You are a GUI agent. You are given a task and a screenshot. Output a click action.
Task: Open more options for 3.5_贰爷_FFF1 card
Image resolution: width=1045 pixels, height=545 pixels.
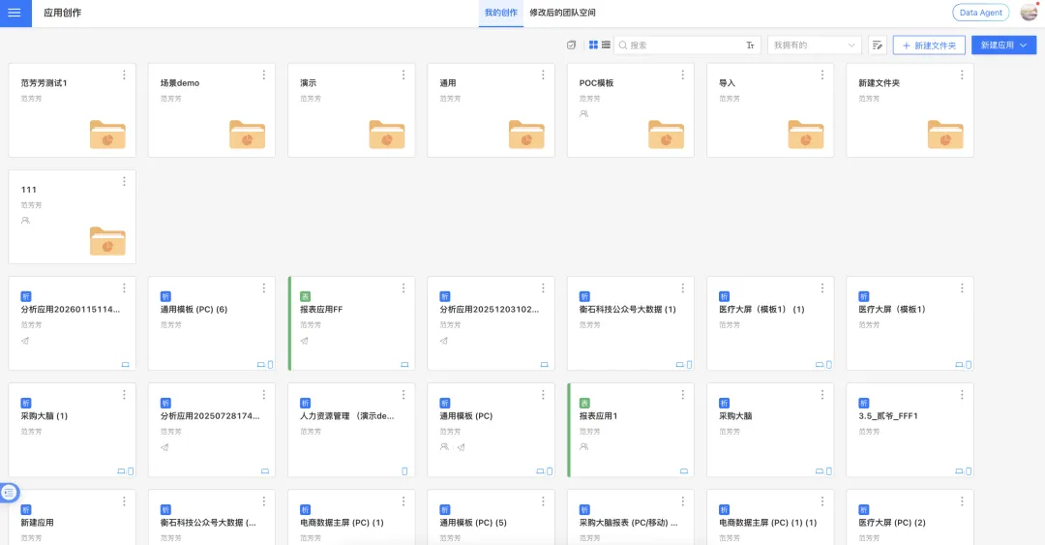tap(962, 395)
